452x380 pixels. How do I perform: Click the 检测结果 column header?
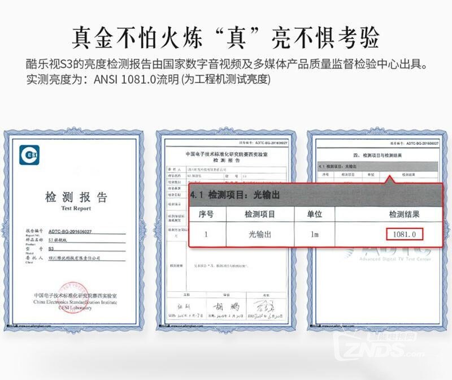pos(404,215)
